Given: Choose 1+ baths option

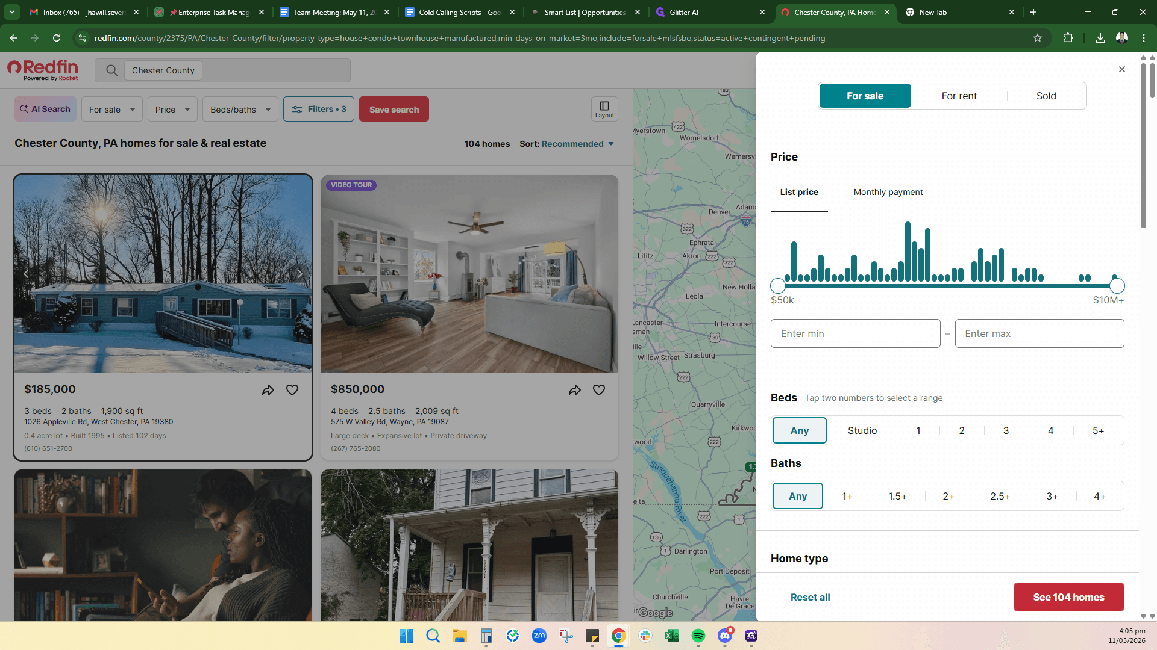Looking at the screenshot, I should [847, 496].
